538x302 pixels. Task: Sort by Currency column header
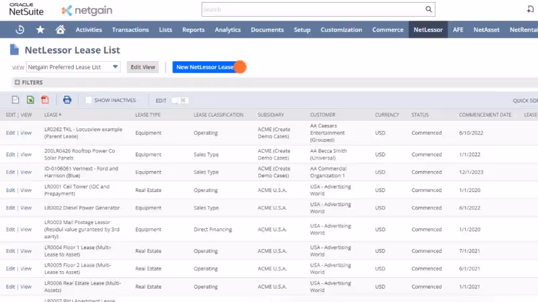[387, 115]
